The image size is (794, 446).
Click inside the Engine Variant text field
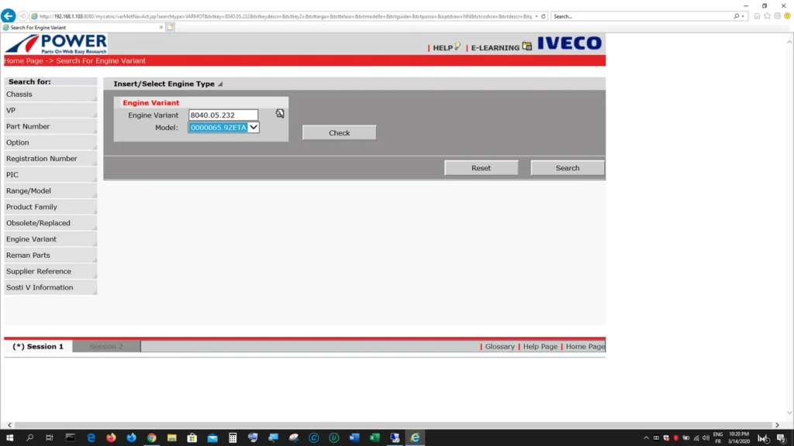[x=223, y=114]
